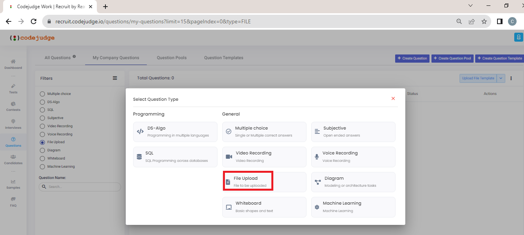Choose the Subjective filter radio button
524x235 pixels.
coord(42,118)
